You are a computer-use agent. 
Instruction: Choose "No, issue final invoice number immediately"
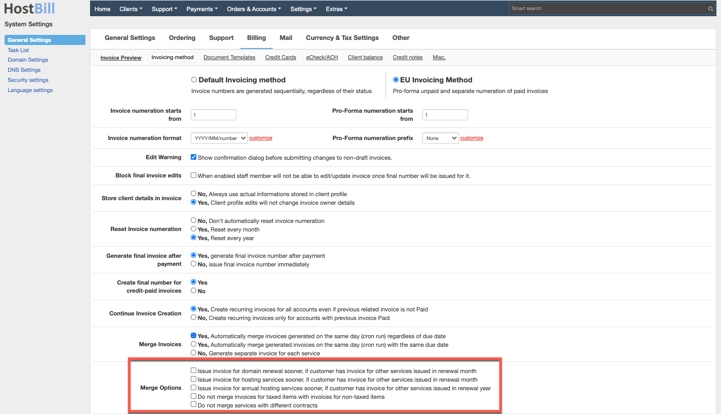click(193, 263)
